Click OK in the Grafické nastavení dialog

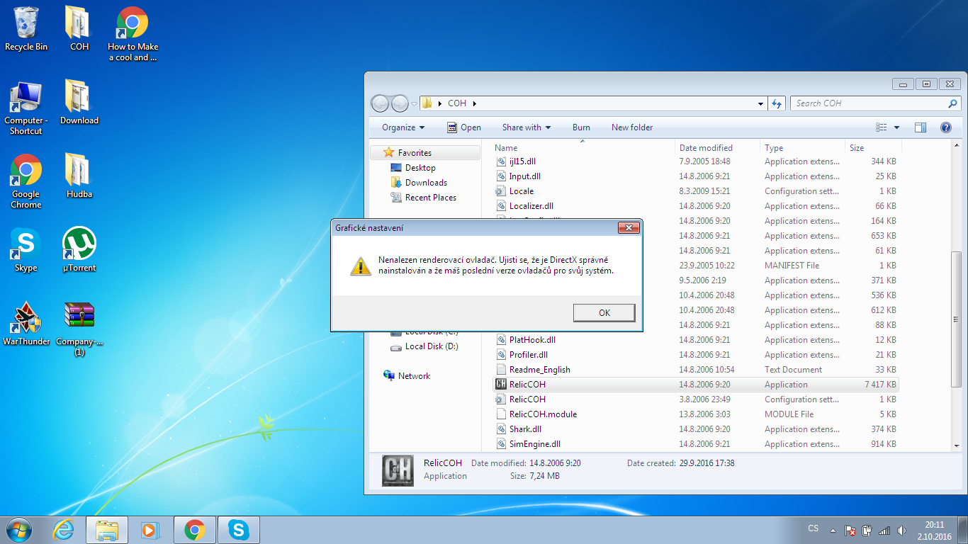604,312
